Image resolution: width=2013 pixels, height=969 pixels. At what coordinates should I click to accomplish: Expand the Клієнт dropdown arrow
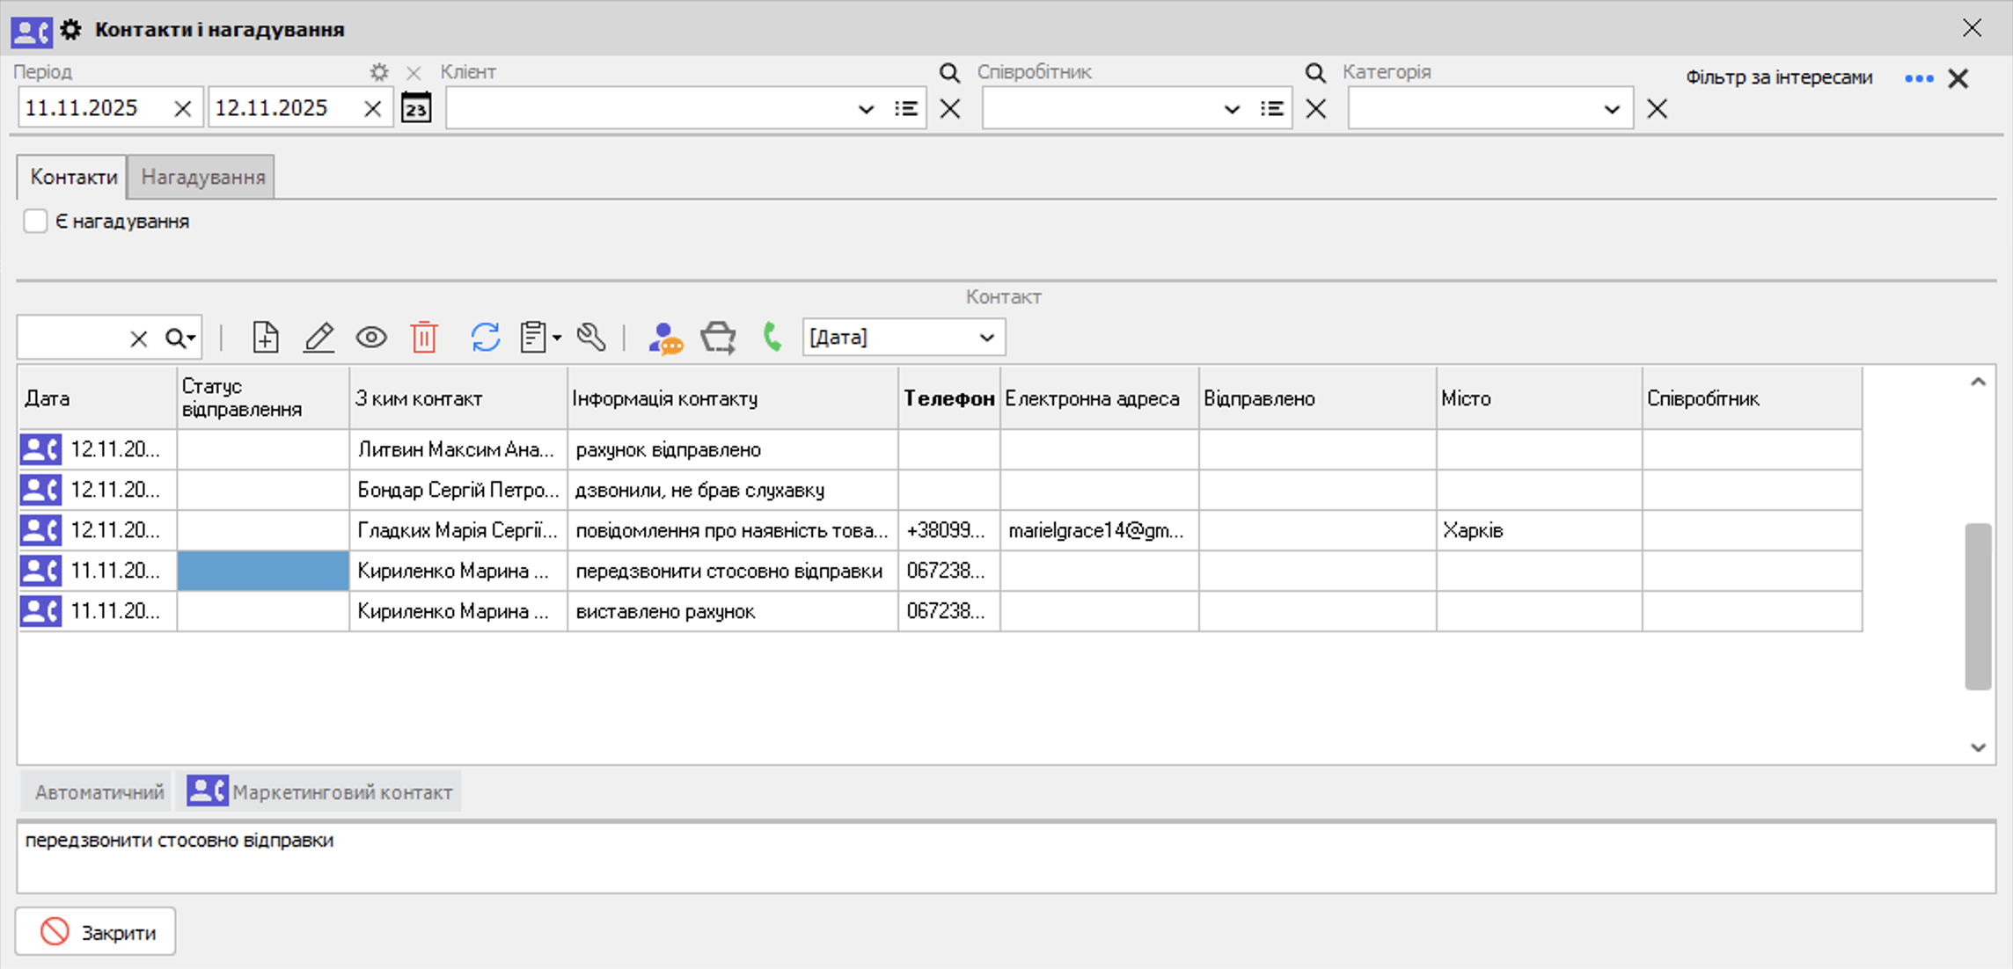[x=866, y=109]
